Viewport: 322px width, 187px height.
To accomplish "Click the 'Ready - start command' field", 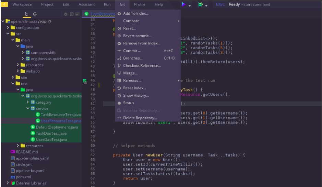I will (x=250, y=4).
